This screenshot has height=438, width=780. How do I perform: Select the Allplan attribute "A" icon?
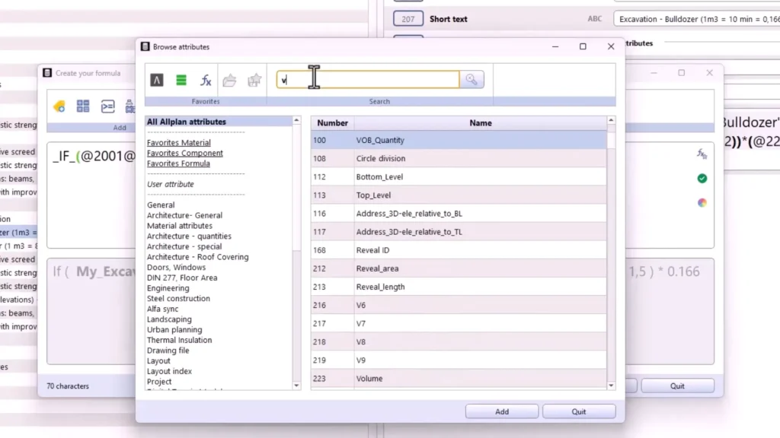click(156, 79)
